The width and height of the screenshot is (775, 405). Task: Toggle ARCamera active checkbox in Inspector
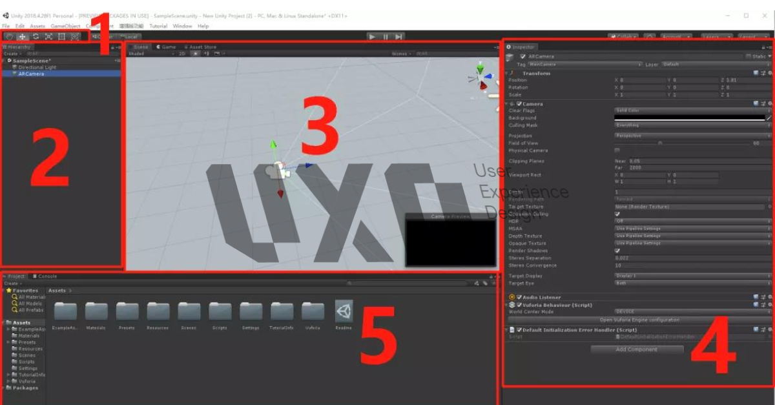tap(523, 57)
